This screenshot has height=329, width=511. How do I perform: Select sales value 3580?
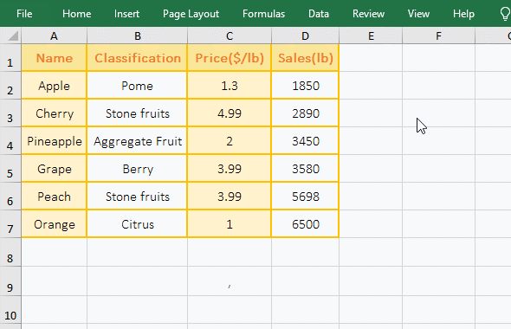(305, 169)
